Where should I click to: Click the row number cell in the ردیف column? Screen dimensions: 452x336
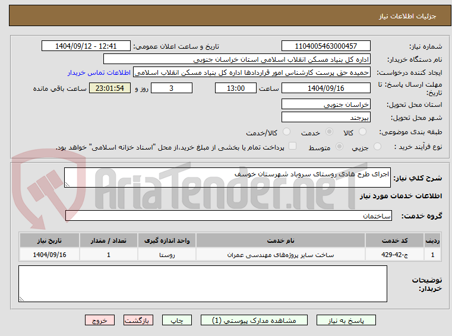432,255
